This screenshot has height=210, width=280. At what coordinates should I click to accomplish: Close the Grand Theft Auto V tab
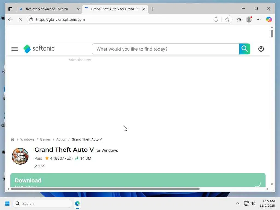pyautogui.click(x=144, y=9)
